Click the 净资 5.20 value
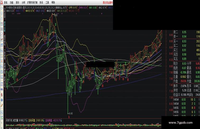 (184, 90)
